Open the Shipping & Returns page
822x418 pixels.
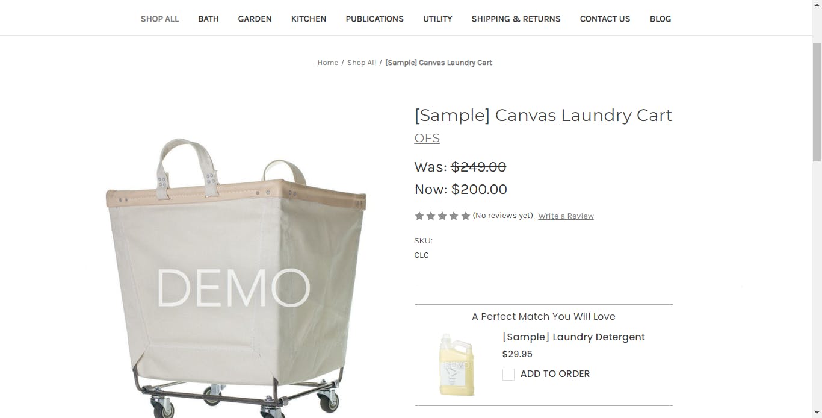click(516, 19)
